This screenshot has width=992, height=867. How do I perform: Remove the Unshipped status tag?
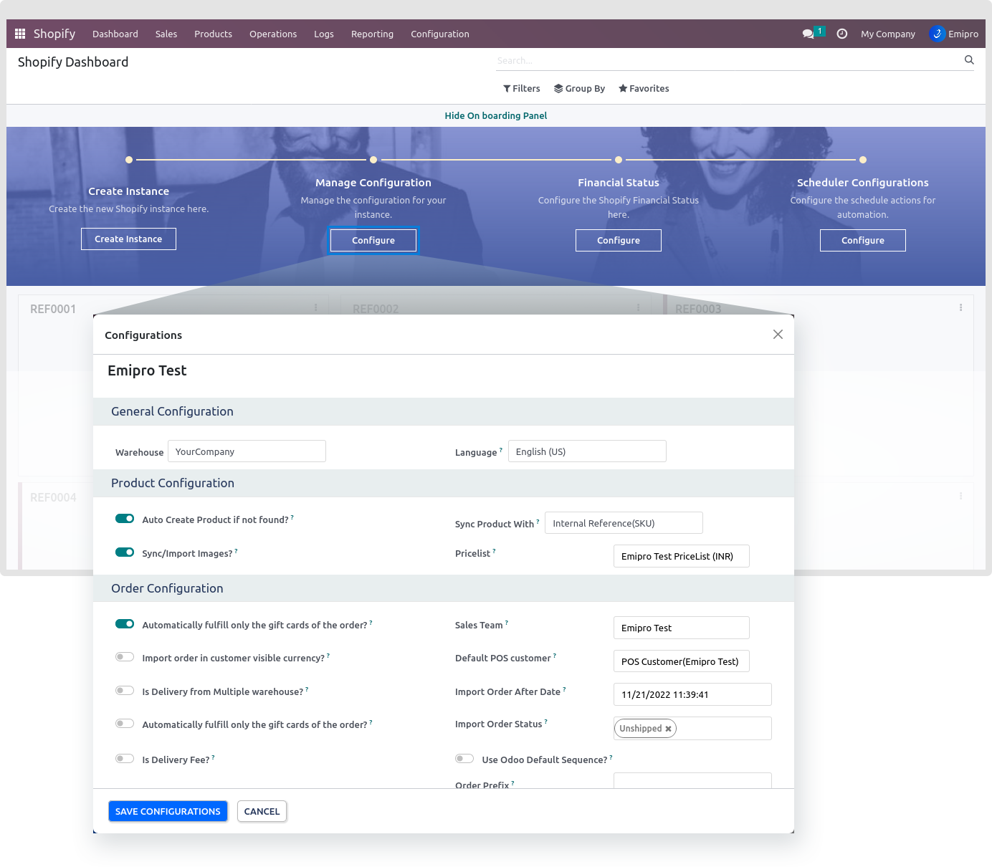(x=668, y=729)
